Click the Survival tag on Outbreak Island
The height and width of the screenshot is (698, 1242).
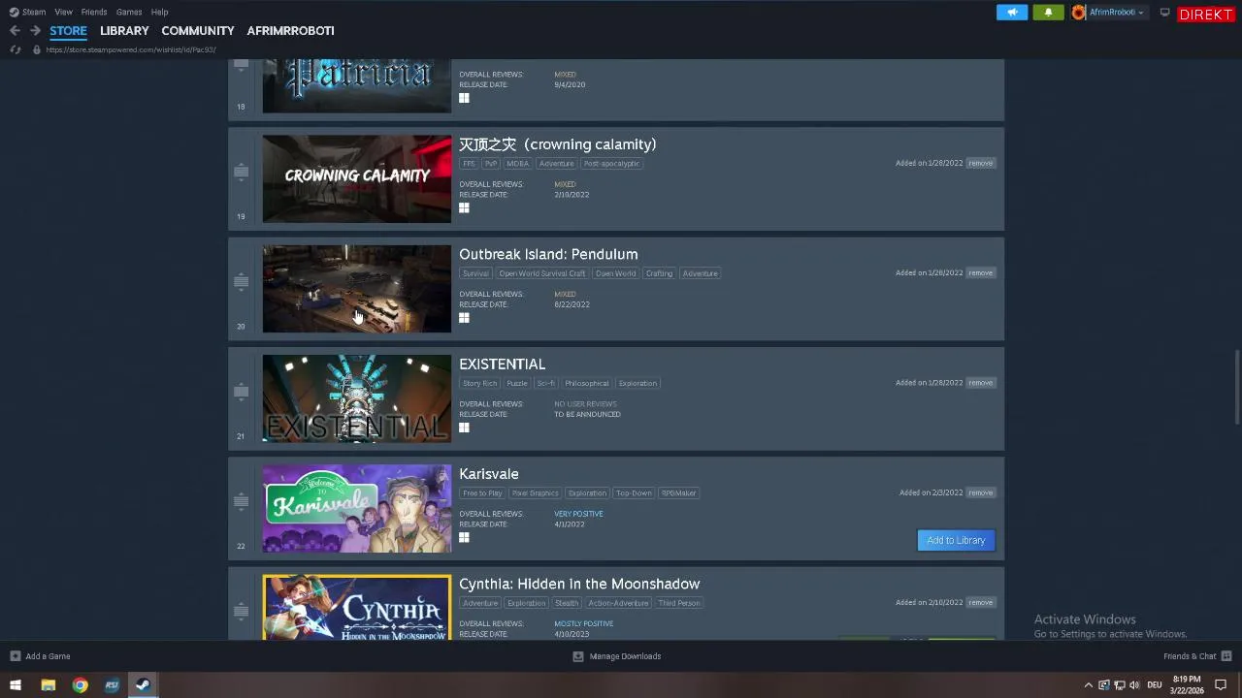(475, 273)
